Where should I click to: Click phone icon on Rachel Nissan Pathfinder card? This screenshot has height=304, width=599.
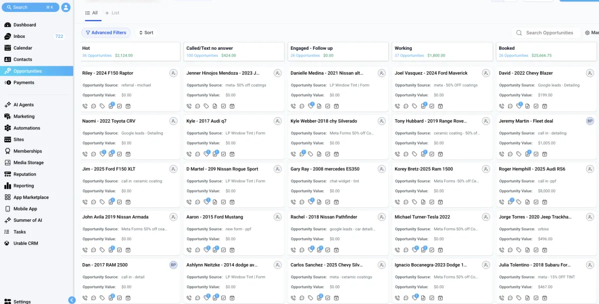coord(294,250)
